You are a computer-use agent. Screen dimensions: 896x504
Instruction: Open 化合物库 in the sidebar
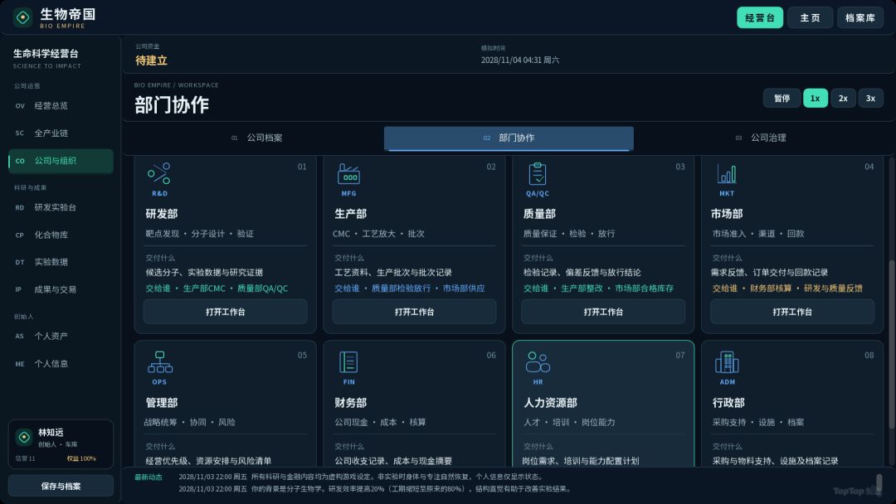pos(61,235)
